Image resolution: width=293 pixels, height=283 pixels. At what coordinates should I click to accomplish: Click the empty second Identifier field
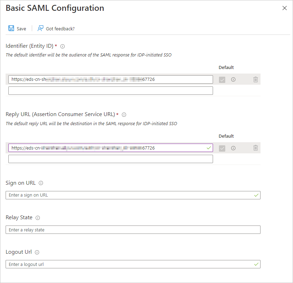pyautogui.click(x=110, y=91)
